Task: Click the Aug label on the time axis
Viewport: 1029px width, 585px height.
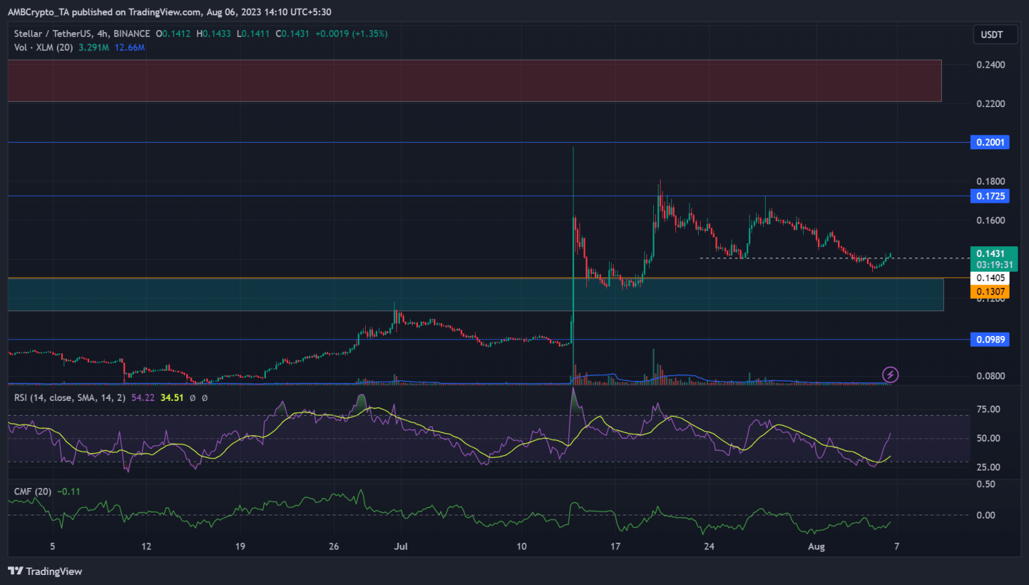Action: click(816, 546)
